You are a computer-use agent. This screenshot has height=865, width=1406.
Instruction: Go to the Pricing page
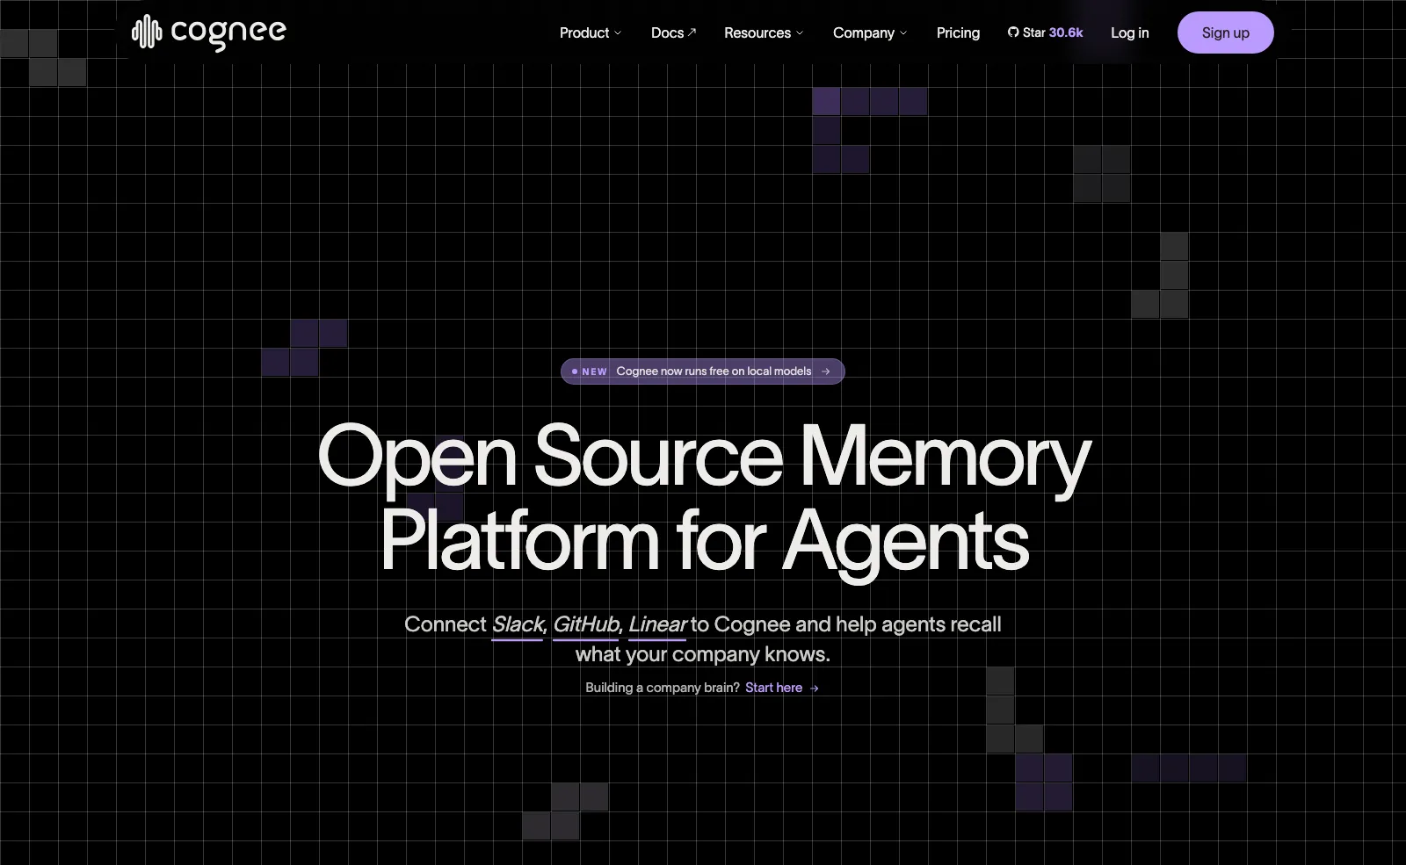(958, 32)
